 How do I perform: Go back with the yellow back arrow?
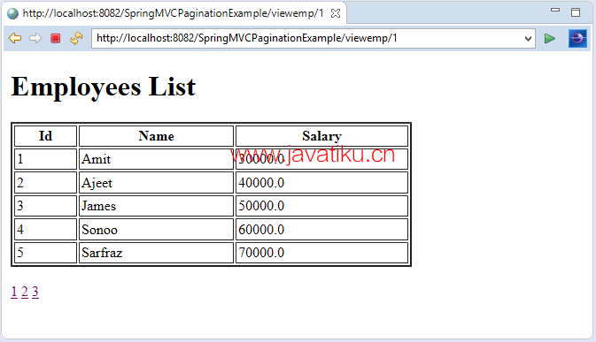15,38
